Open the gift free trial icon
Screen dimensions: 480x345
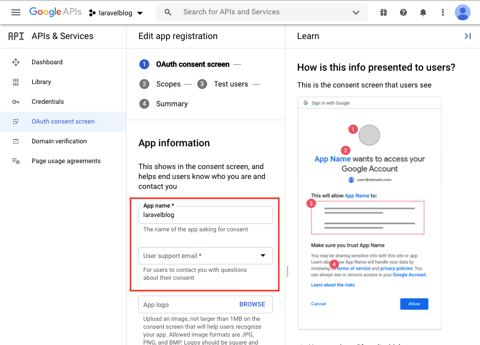point(384,12)
